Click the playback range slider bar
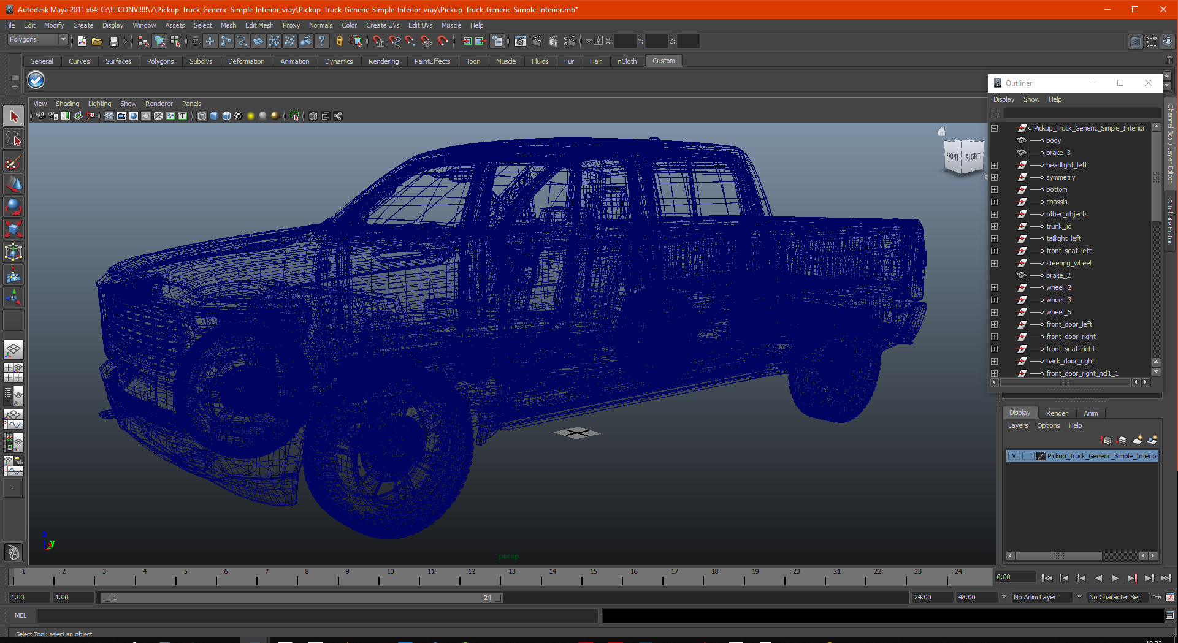1178x643 pixels. [x=302, y=598]
